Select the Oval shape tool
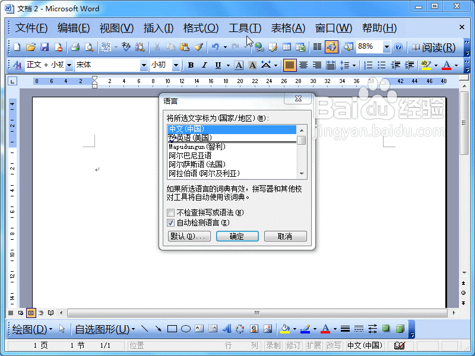The image size is (475, 356). 186,329
